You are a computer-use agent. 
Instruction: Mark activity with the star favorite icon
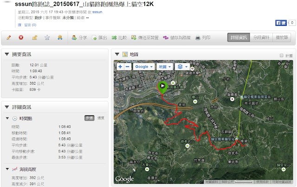pyautogui.click(x=47, y=37)
